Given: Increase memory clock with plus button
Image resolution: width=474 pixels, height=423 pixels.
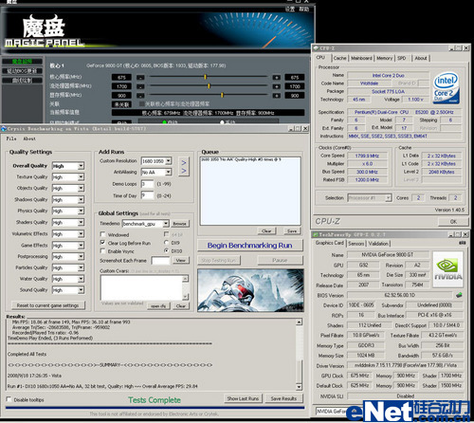Looking at the screenshot, I should point(277,96).
